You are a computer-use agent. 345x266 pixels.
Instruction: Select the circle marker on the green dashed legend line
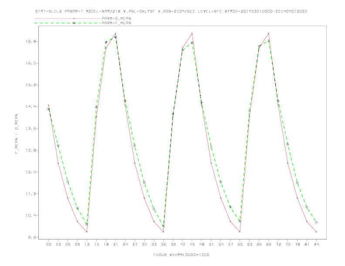coord(74,23)
